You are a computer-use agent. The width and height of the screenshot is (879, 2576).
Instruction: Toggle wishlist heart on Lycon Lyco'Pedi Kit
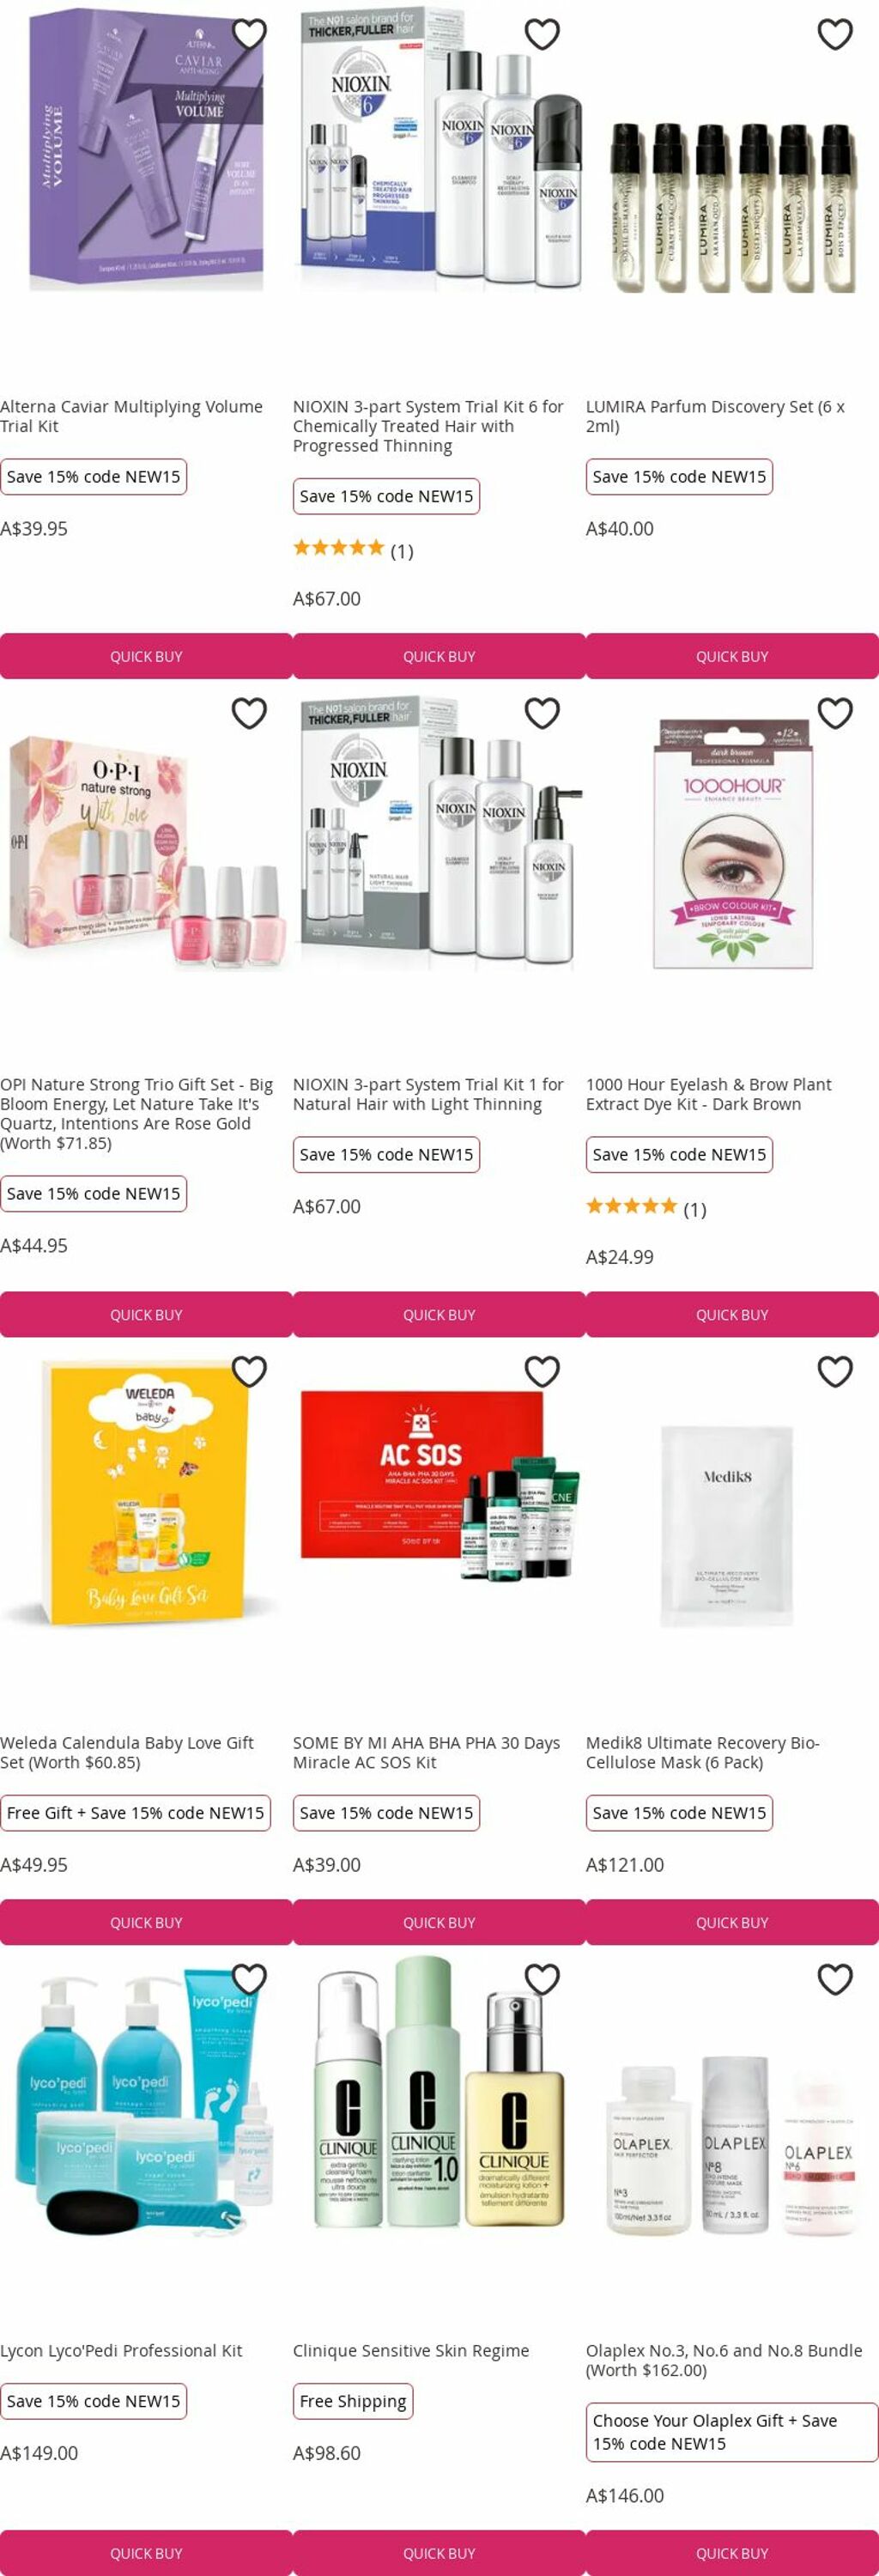(249, 1979)
